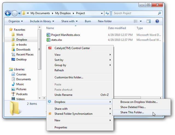Choose Share This Folder in submenu
175x135 pixels.
pos(132,112)
